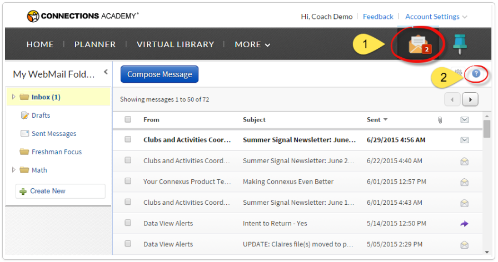Open the blue help question mark icon
Viewport: 498px width, 262px height.
pos(476,73)
